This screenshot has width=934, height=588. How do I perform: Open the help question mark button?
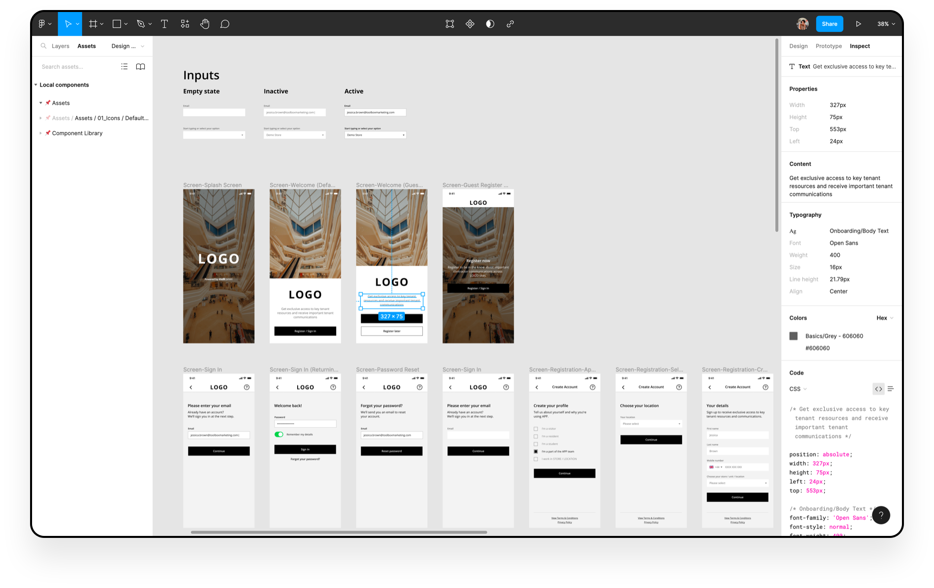point(881,515)
